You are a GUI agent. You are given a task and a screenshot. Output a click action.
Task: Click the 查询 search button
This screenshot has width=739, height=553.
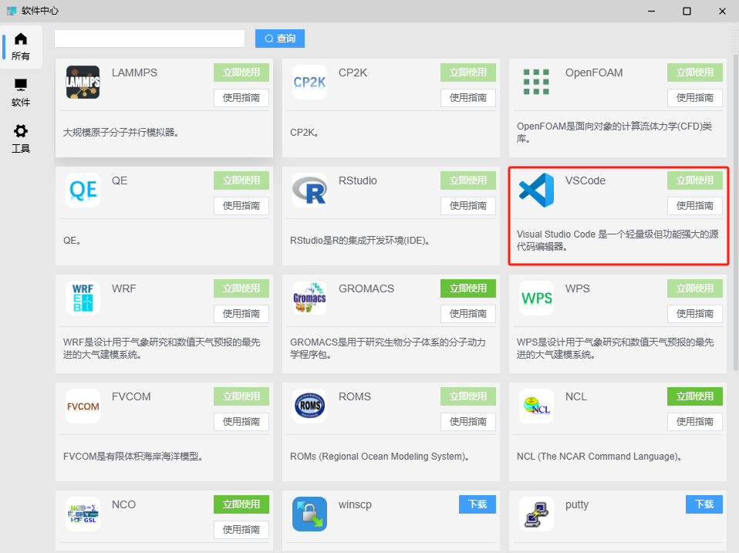pyautogui.click(x=280, y=39)
